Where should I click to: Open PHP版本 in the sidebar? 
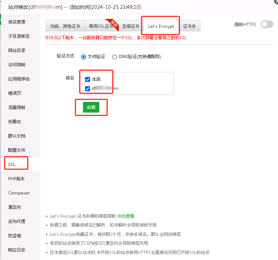pyautogui.click(x=16, y=179)
